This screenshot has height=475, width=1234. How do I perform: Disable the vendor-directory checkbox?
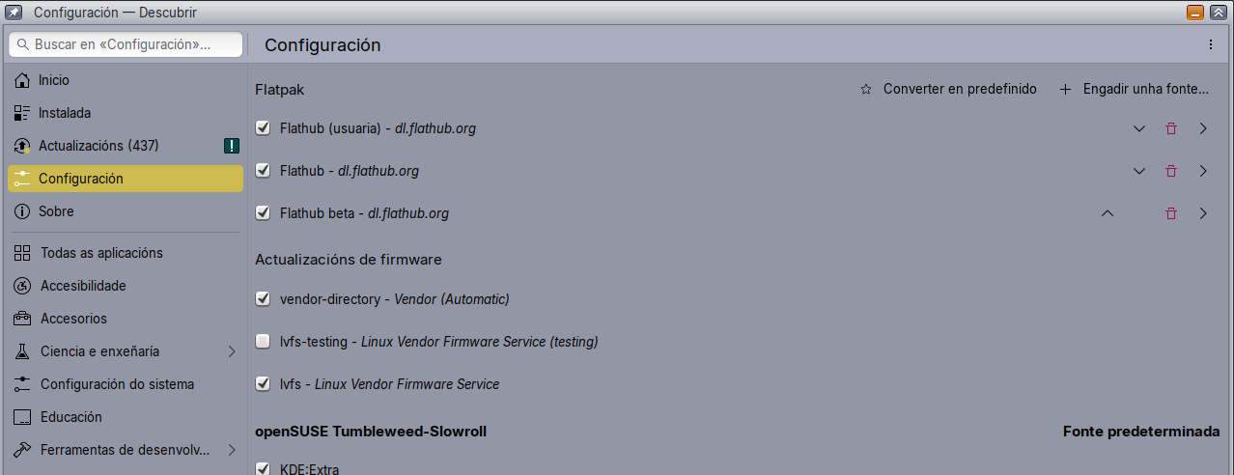click(263, 299)
